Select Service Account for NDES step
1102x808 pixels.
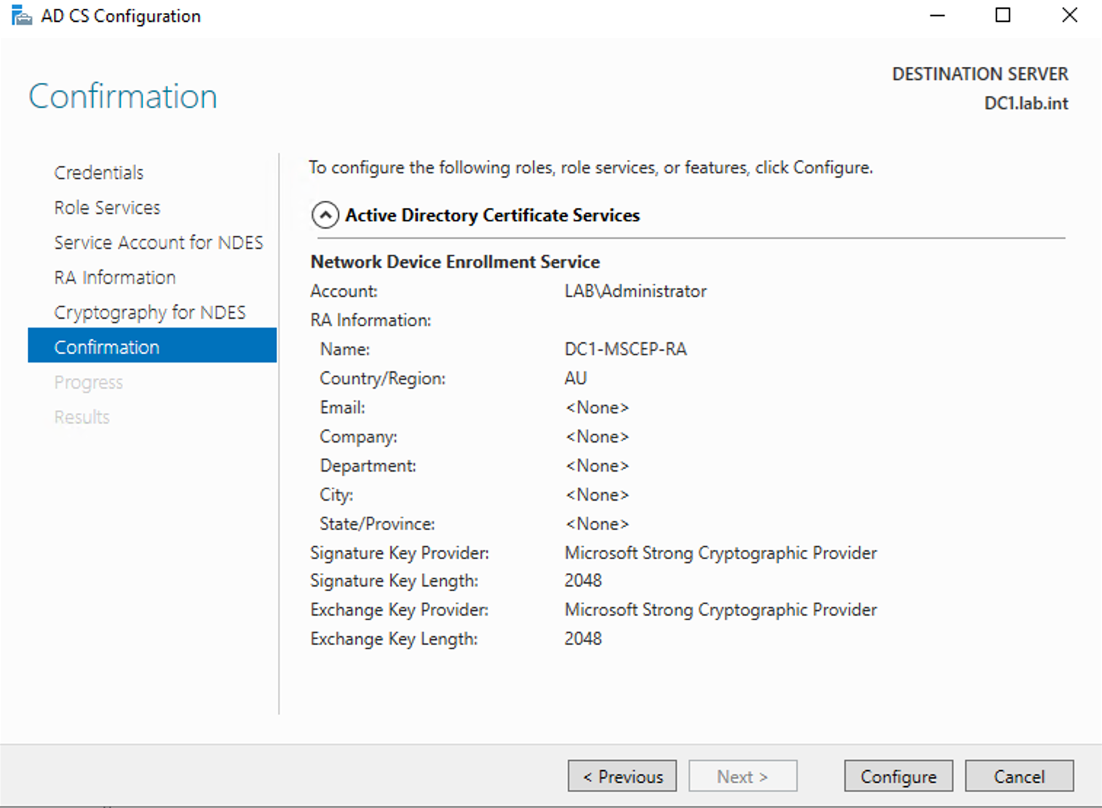pyautogui.click(x=158, y=242)
